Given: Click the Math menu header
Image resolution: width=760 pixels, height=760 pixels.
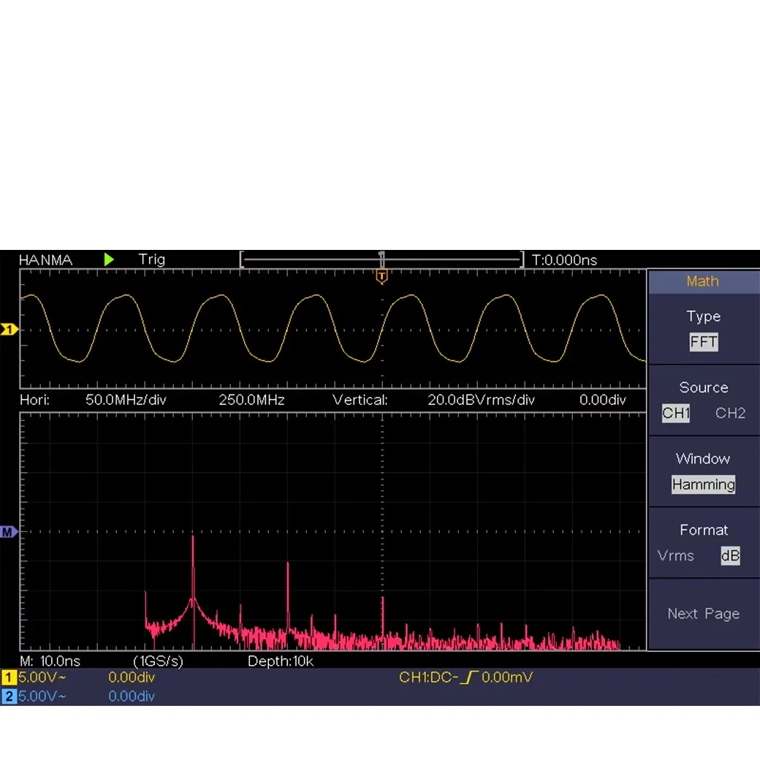Looking at the screenshot, I should [702, 281].
